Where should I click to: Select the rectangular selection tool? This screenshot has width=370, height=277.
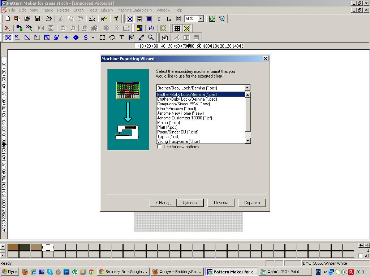coord(103,38)
